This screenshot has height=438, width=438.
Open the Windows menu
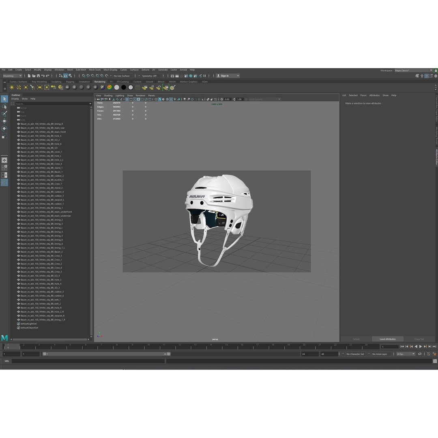point(59,70)
